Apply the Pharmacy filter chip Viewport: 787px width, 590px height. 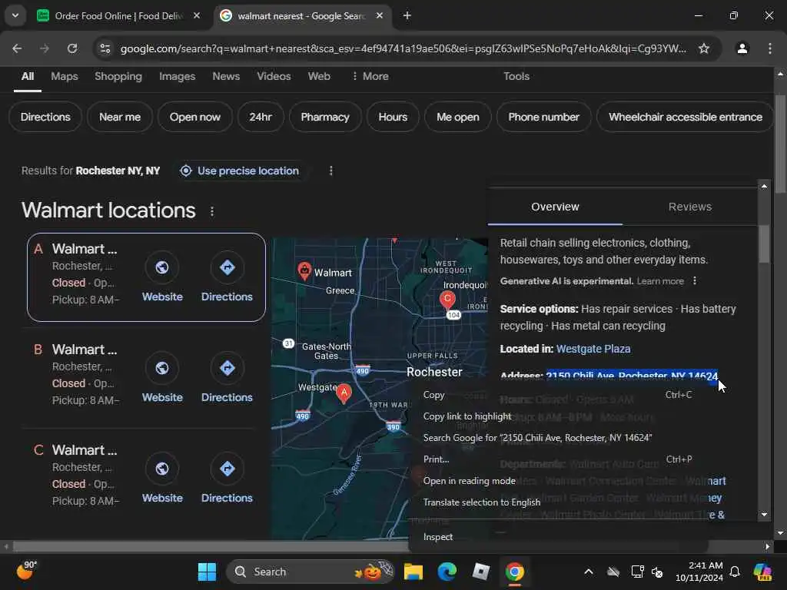(325, 117)
